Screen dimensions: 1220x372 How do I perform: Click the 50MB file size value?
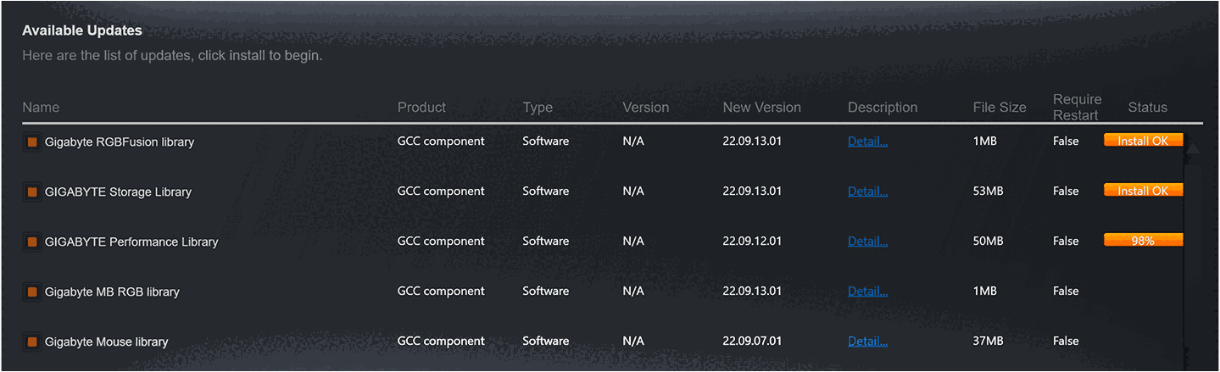tap(989, 242)
